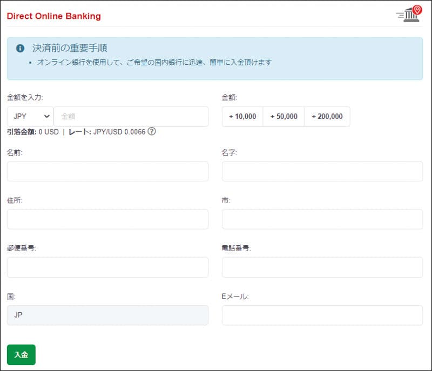This screenshot has width=432, height=371.
Task: Click the 国 country field showing JP
Action: click(107, 315)
